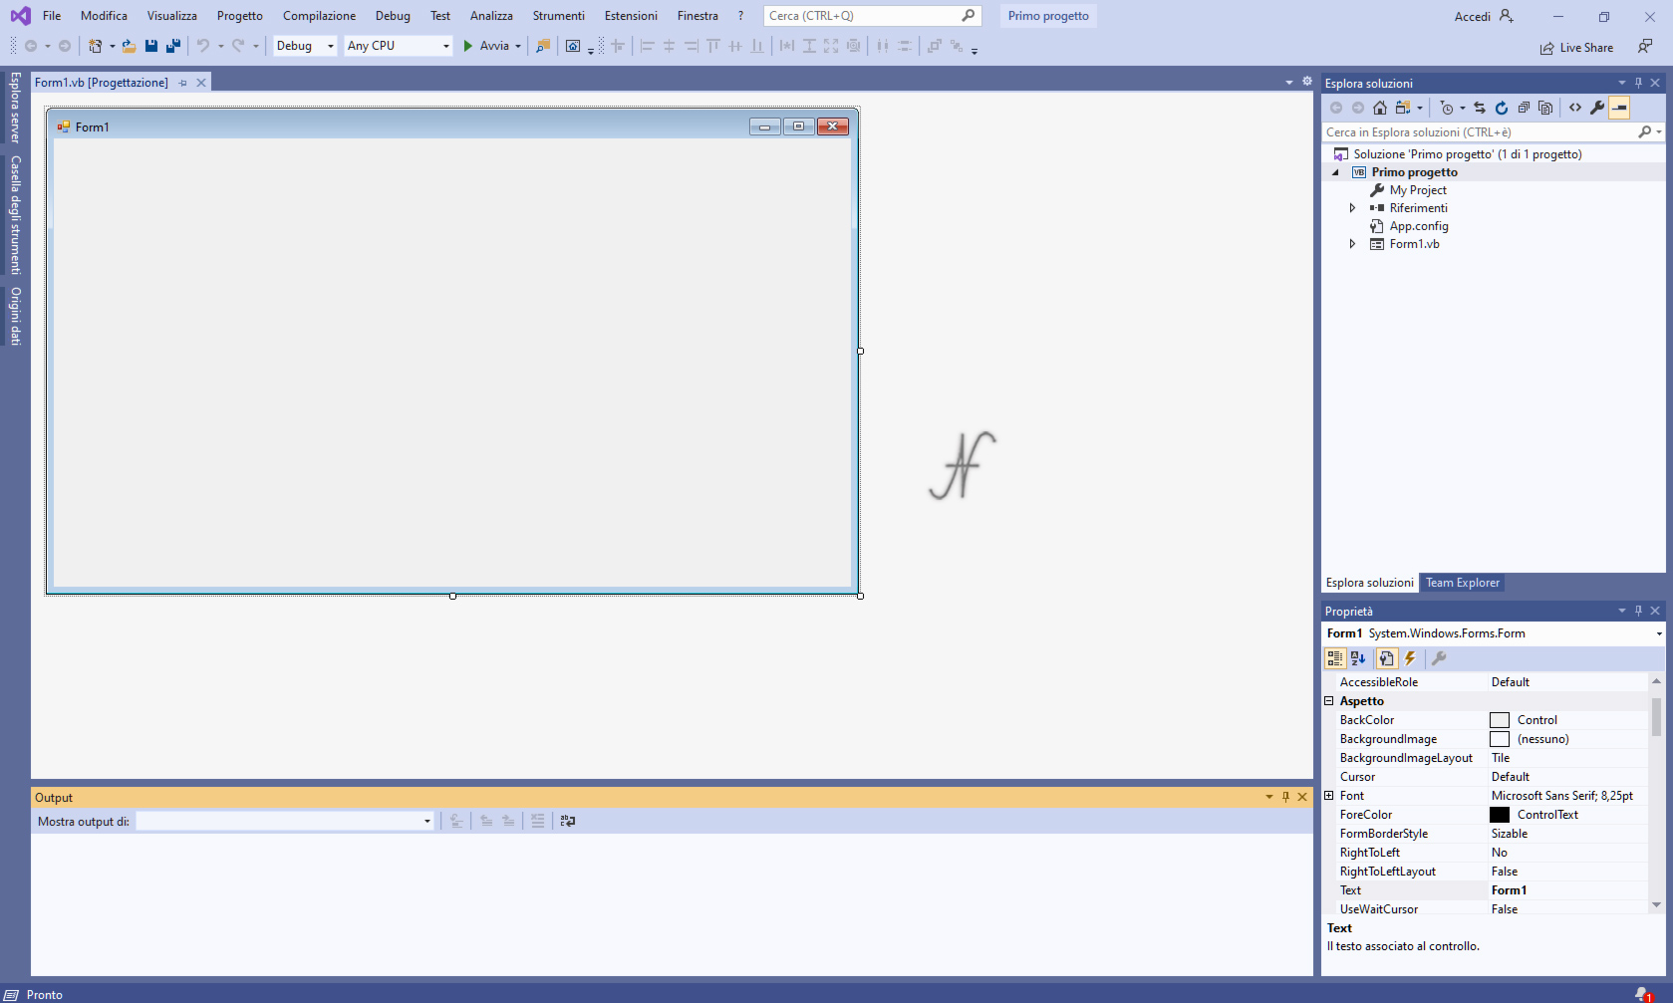This screenshot has height=1003, width=1673.
Task: Open the Compilazione menu
Action: click(x=319, y=16)
